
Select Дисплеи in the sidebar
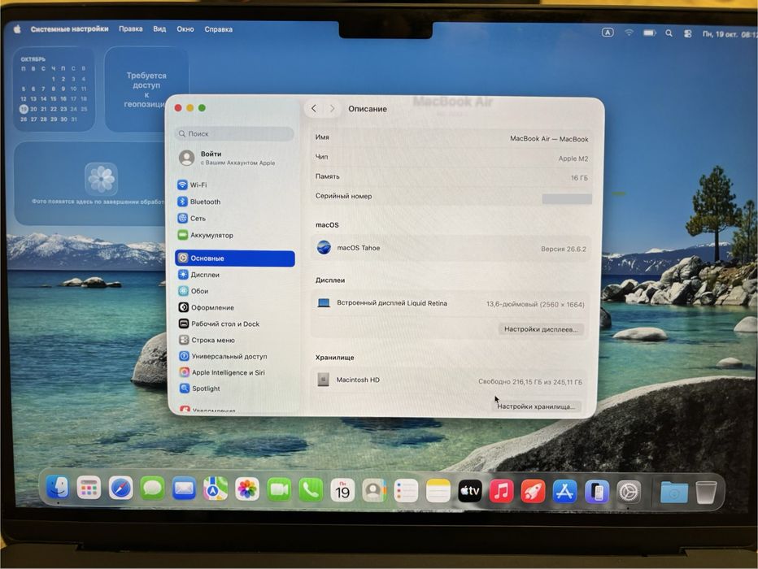(235, 275)
